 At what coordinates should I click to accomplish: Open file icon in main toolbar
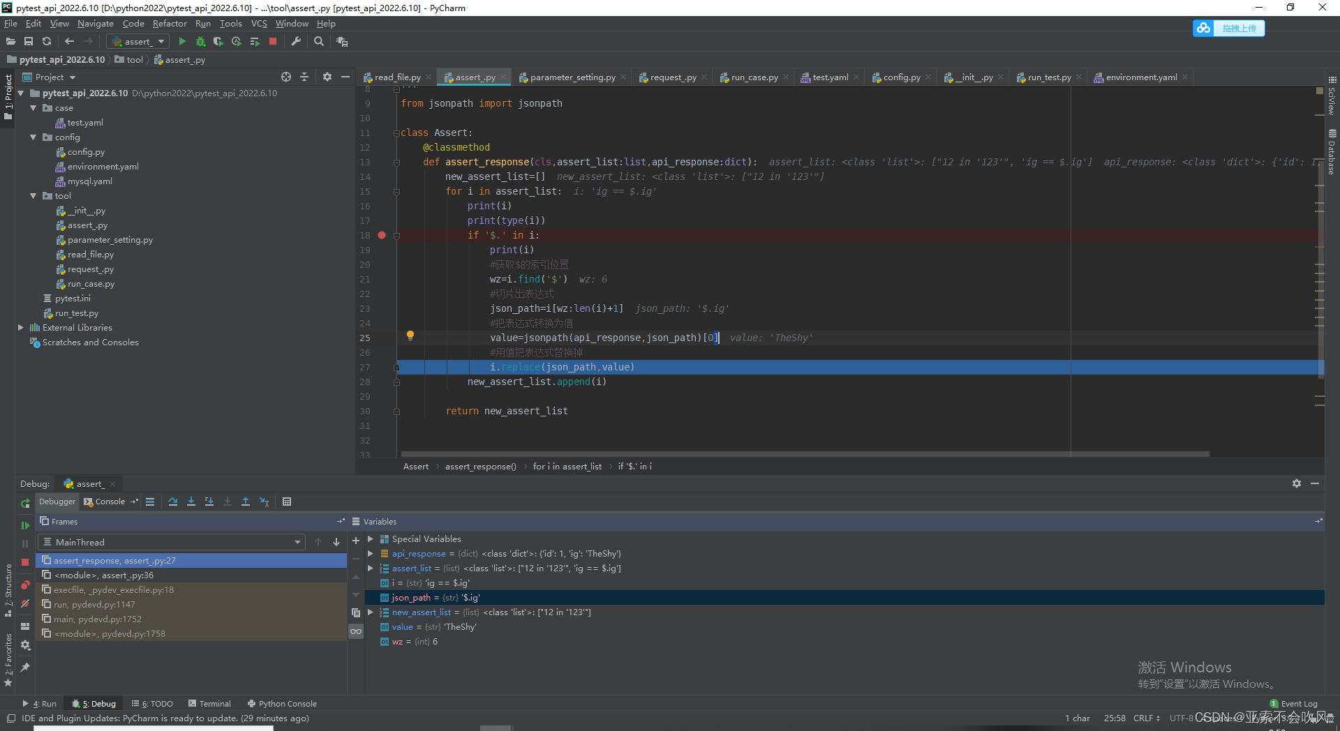click(x=10, y=42)
